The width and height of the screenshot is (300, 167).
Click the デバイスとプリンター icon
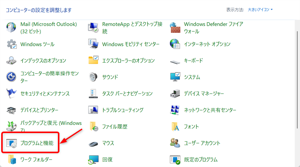pos(11,110)
